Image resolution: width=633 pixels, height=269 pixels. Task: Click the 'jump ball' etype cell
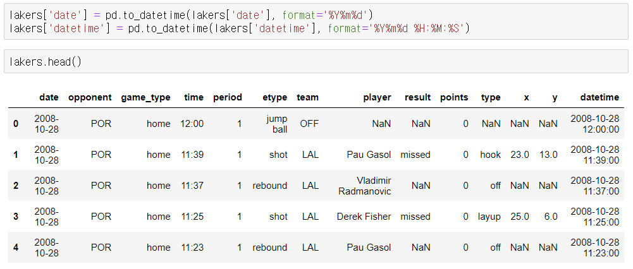click(x=277, y=124)
